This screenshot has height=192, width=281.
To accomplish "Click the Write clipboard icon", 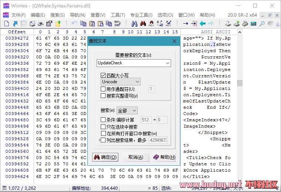I will [x=92, y=23].
